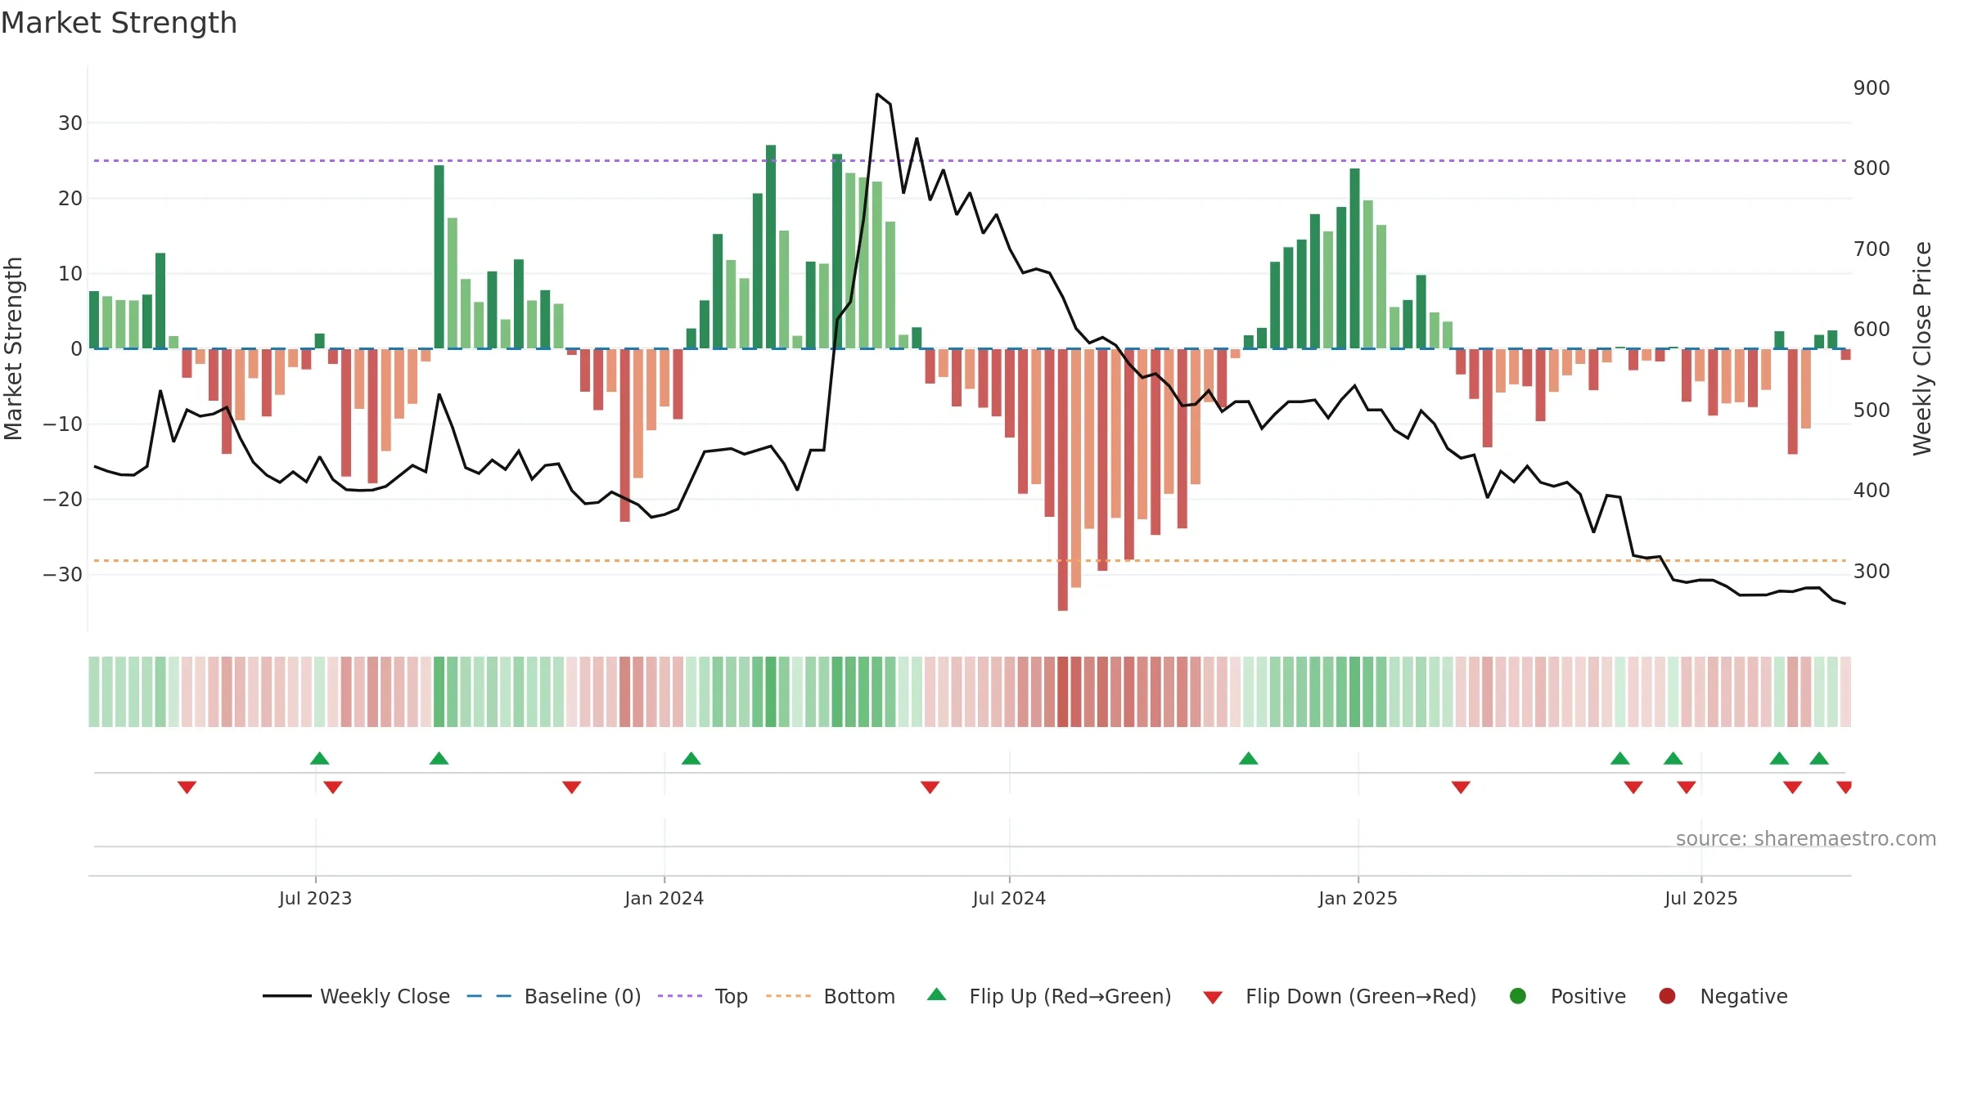Viewport: 1964px width, 1104px height.
Task: Click the Weekly Close Price axis title
Action: tap(1922, 348)
